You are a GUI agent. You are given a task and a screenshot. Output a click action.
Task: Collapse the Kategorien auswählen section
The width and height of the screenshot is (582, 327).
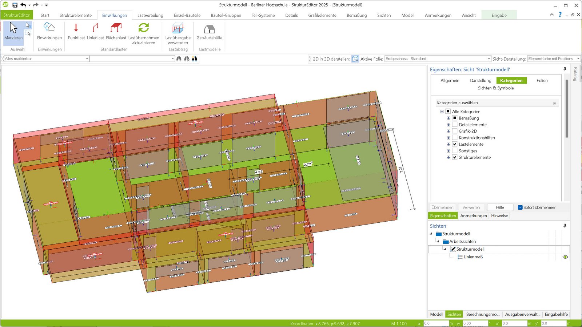click(x=555, y=103)
